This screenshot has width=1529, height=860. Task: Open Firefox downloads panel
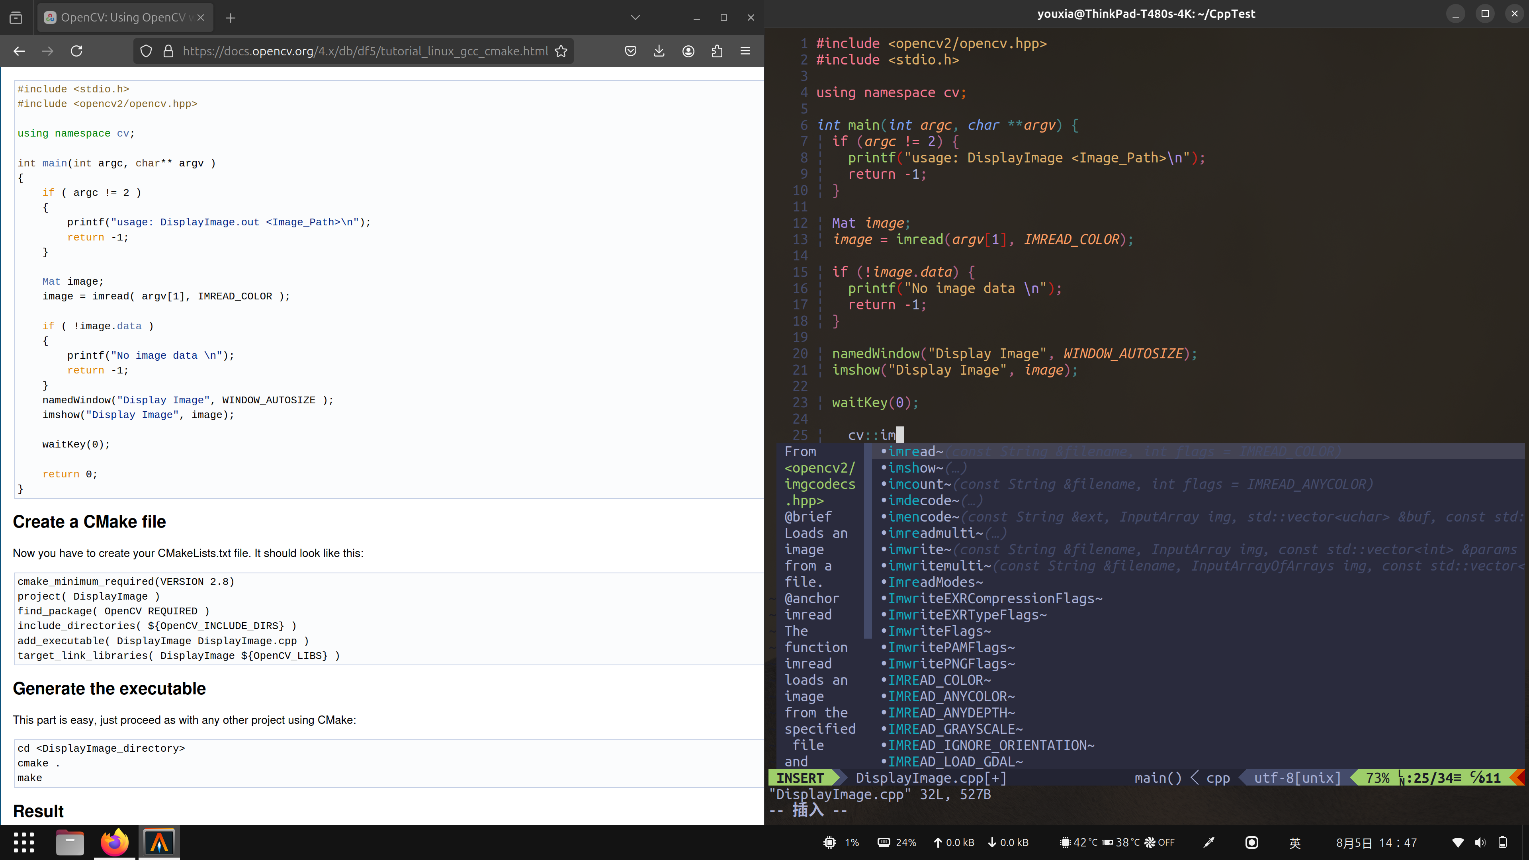click(659, 51)
